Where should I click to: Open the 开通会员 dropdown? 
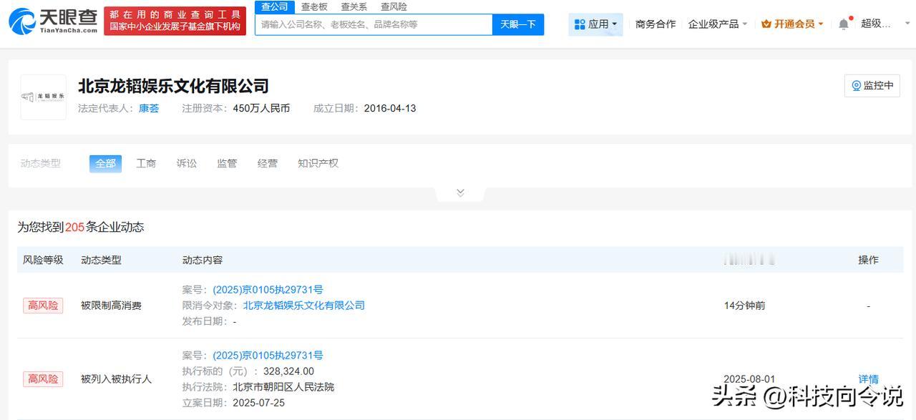pyautogui.click(x=792, y=24)
